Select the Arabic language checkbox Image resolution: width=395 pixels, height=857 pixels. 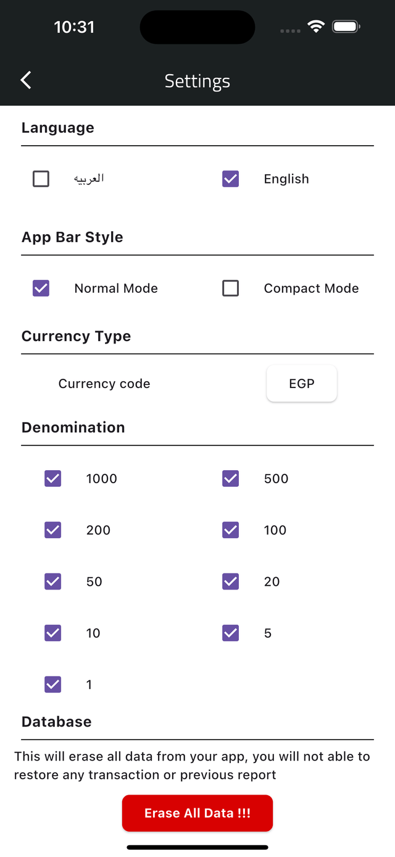(41, 179)
